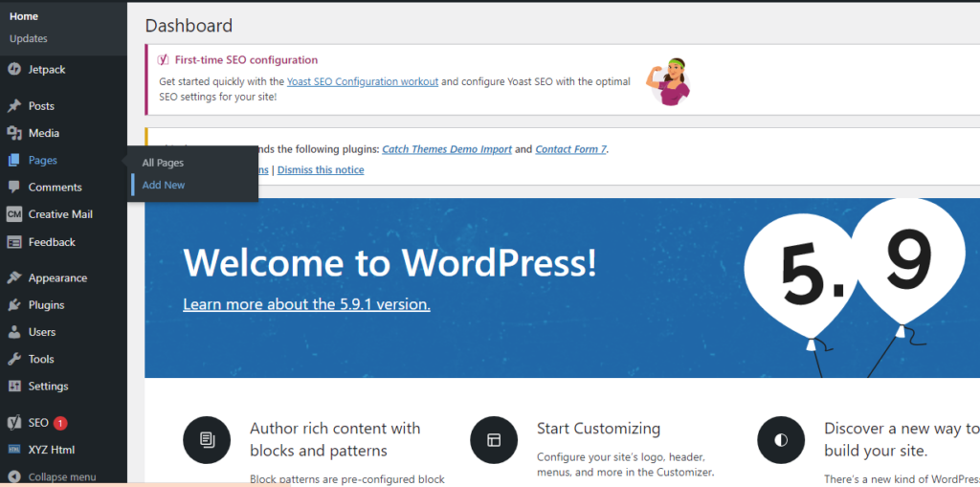This screenshot has width=980, height=487.
Task: Click the Yoast woman flexing illustration
Action: click(668, 81)
